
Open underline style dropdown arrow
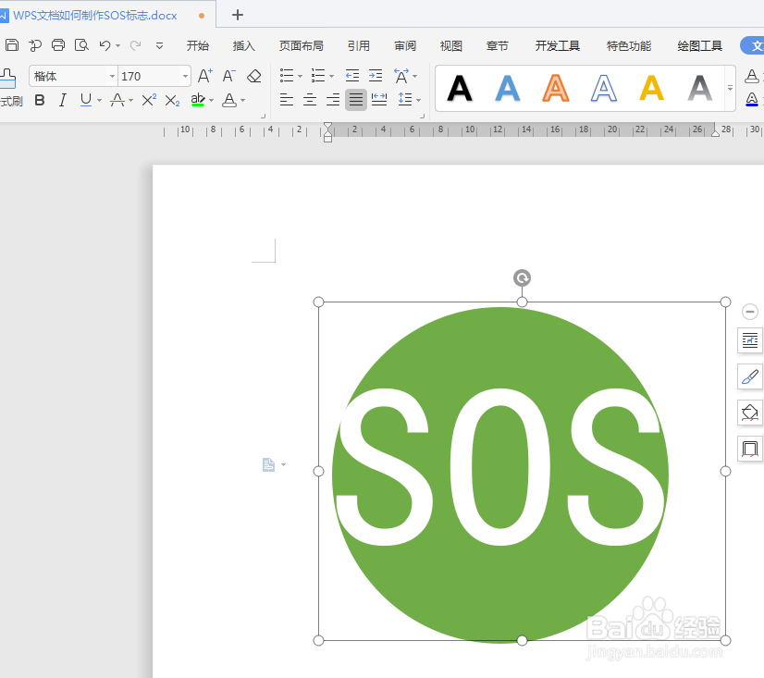[99, 101]
